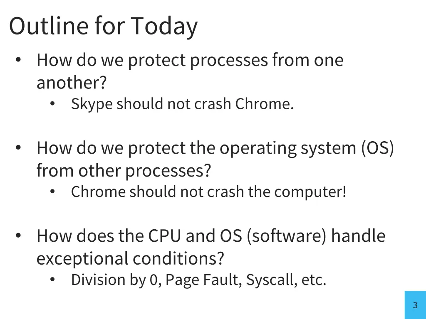Click 'processes' in the first bullet line
426x319 pixels.
point(229,61)
